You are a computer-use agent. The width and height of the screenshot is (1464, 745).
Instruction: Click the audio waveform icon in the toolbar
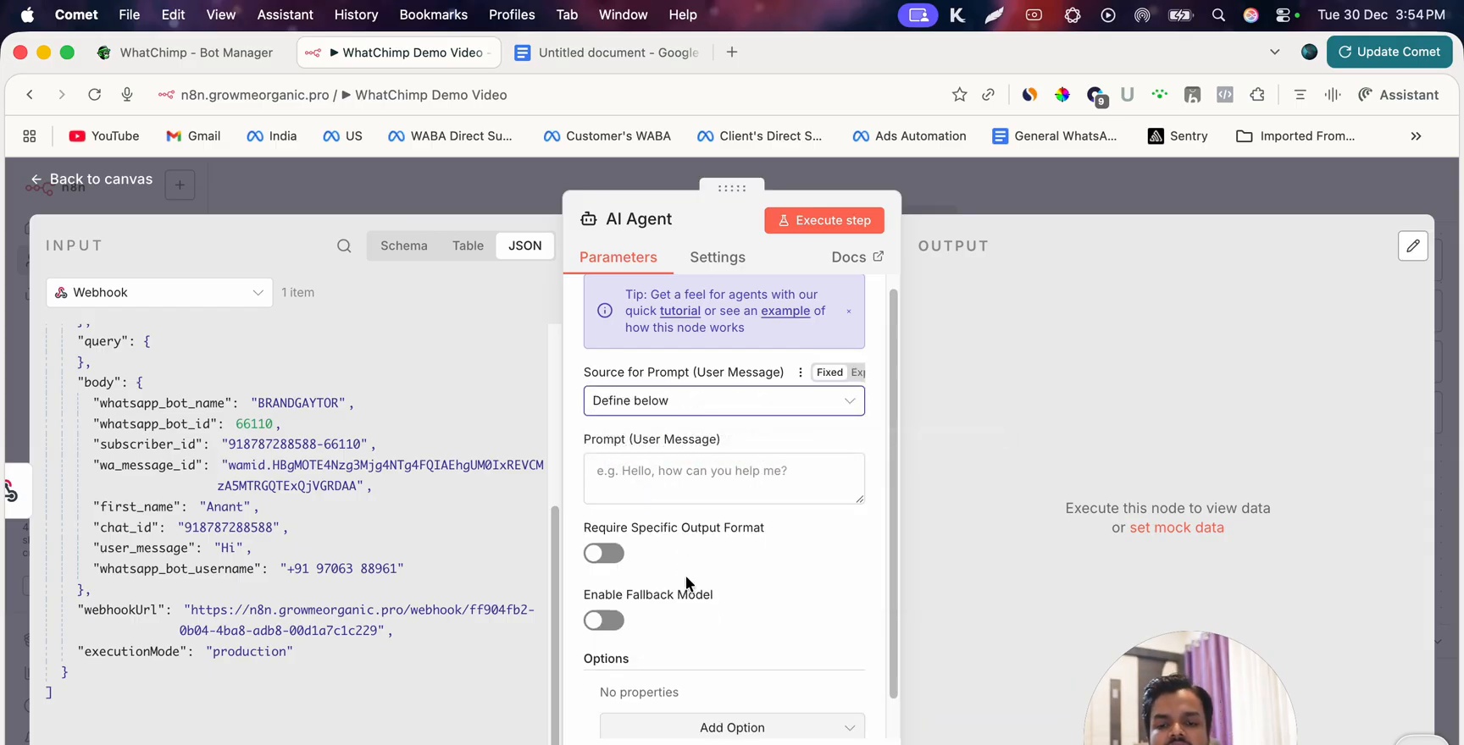pyautogui.click(x=1333, y=95)
